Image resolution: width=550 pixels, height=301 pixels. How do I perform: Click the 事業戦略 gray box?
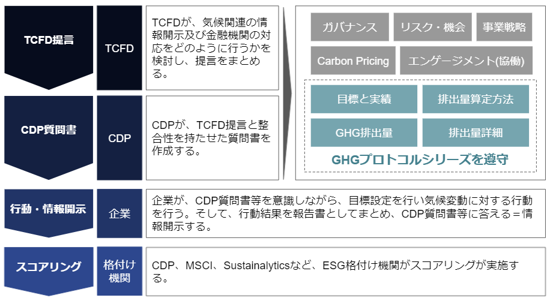point(504,27)
